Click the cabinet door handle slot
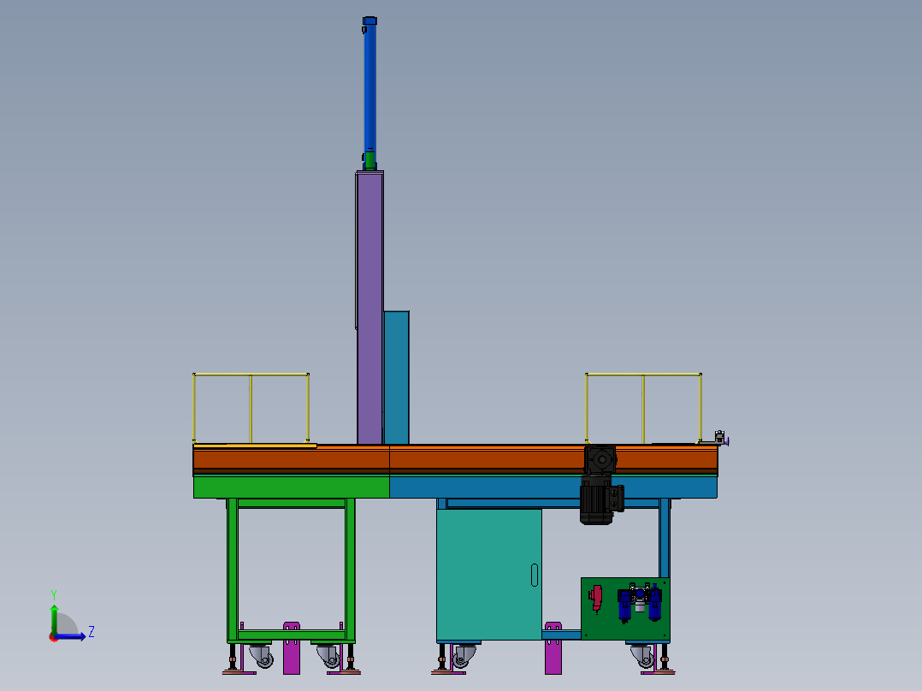This screenshot has height=691, width=922. click(x=535, y=576)
